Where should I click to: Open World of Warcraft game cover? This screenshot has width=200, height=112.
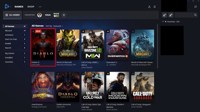pyautogui.click(x=68, y=45)
